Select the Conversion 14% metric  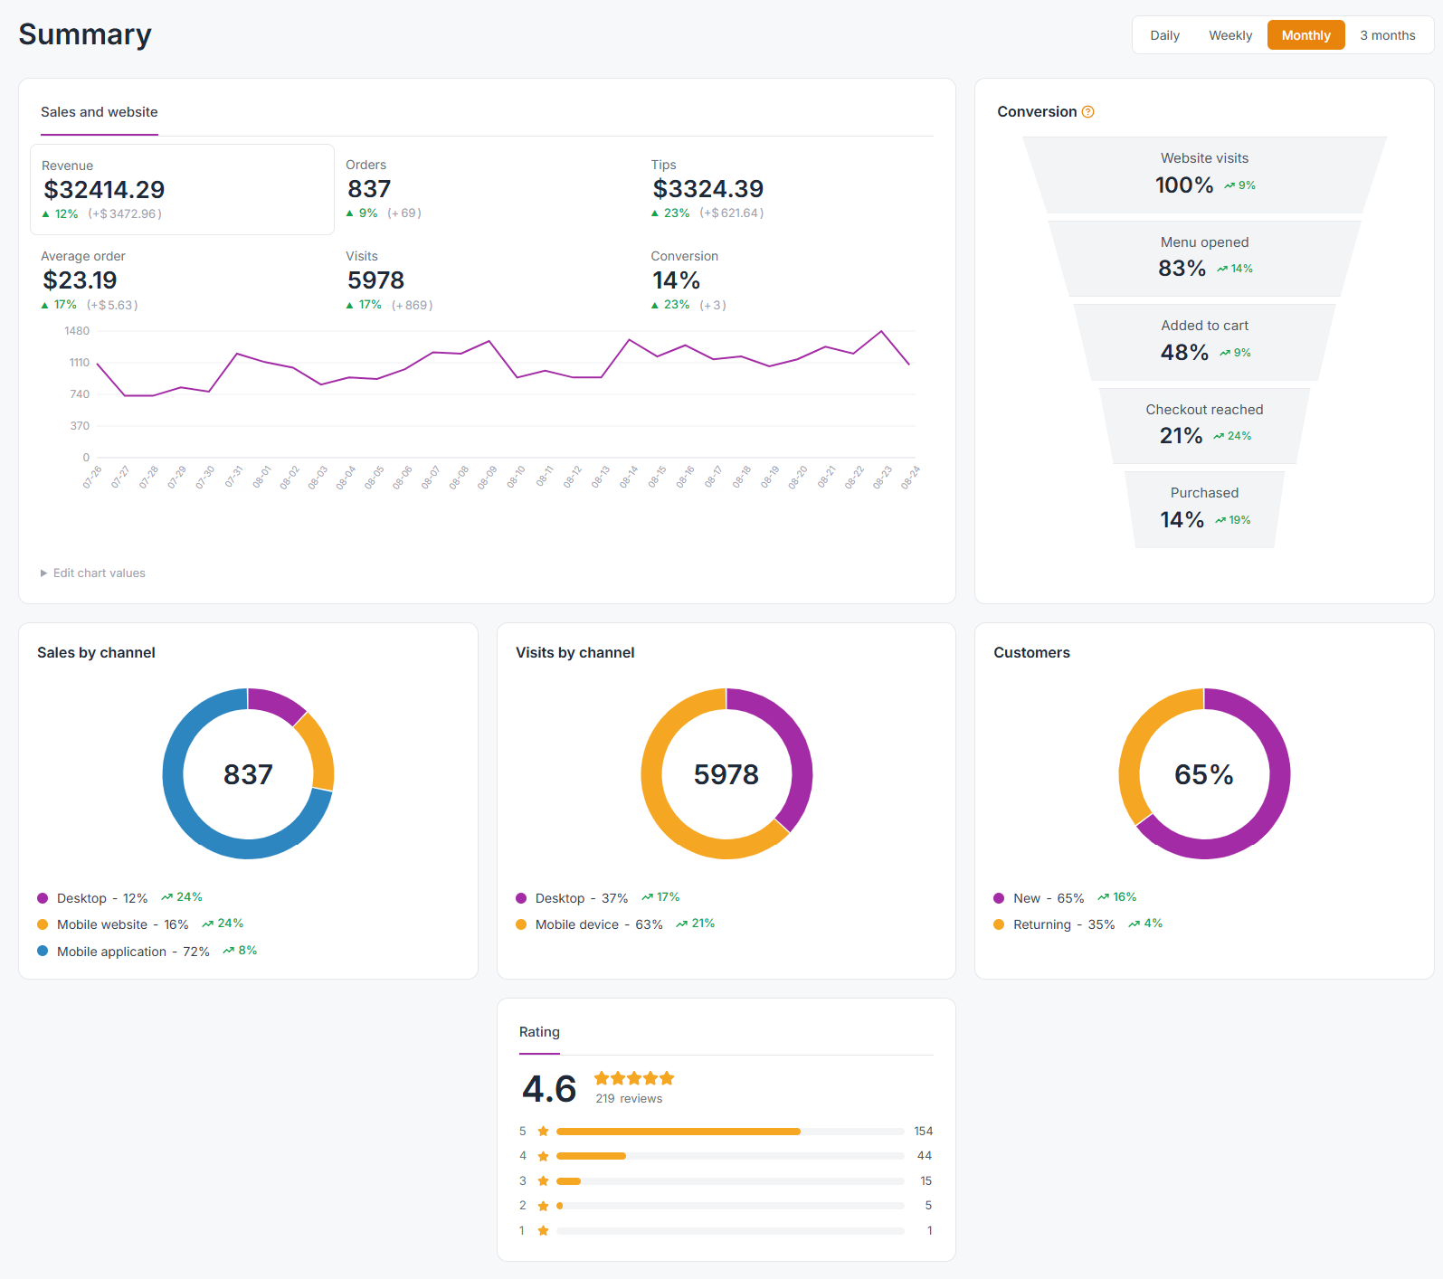click(x=792, y=280)
